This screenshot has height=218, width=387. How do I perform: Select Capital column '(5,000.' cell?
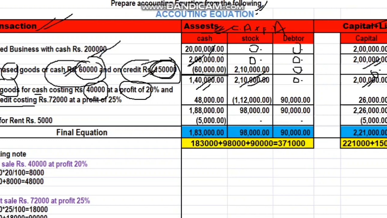[x=364, y=121]
